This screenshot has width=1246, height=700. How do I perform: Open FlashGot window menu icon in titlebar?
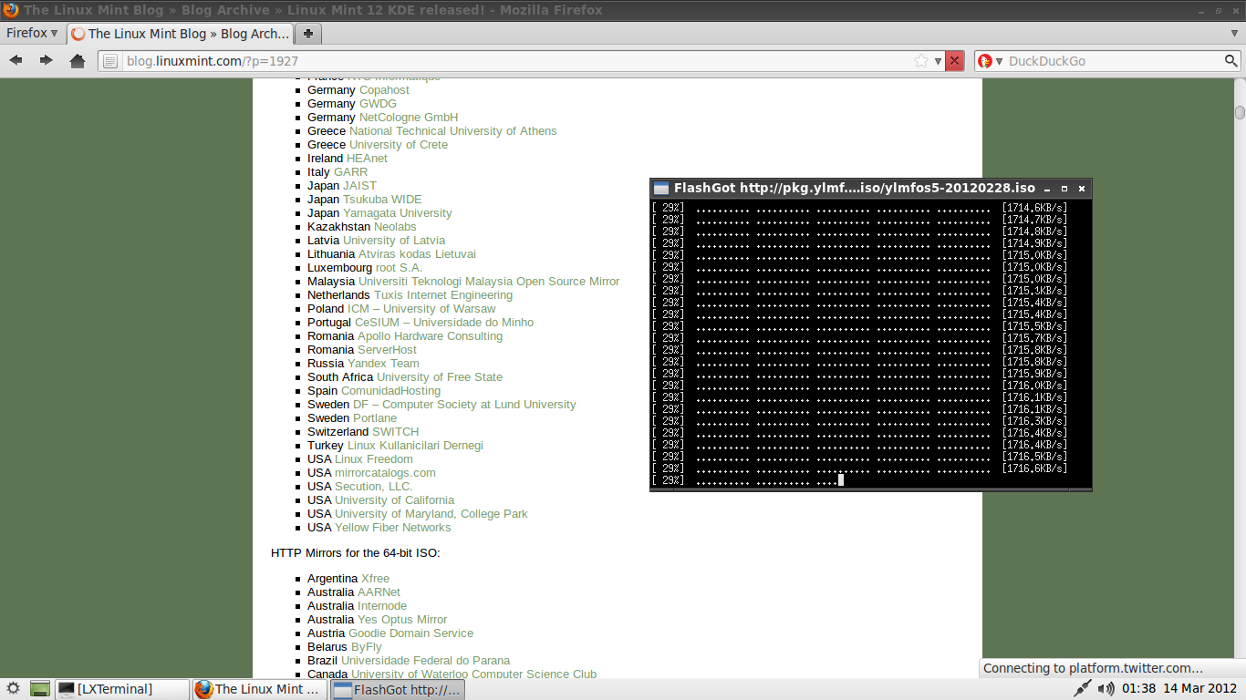pyautogui.click(x=661, y=189)
